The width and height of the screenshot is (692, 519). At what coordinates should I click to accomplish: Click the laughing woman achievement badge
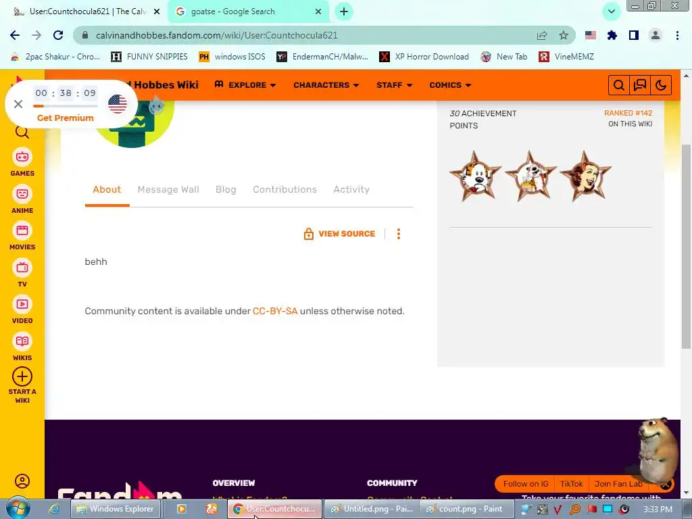click(586, 176)
